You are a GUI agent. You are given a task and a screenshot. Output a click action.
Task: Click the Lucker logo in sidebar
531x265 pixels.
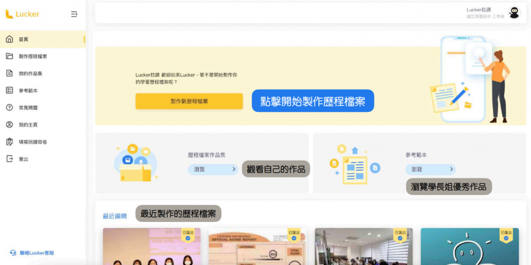22,14
